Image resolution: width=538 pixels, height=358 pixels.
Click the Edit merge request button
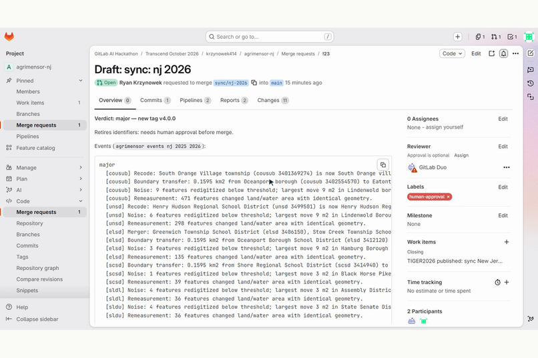[x=476, y=54]
